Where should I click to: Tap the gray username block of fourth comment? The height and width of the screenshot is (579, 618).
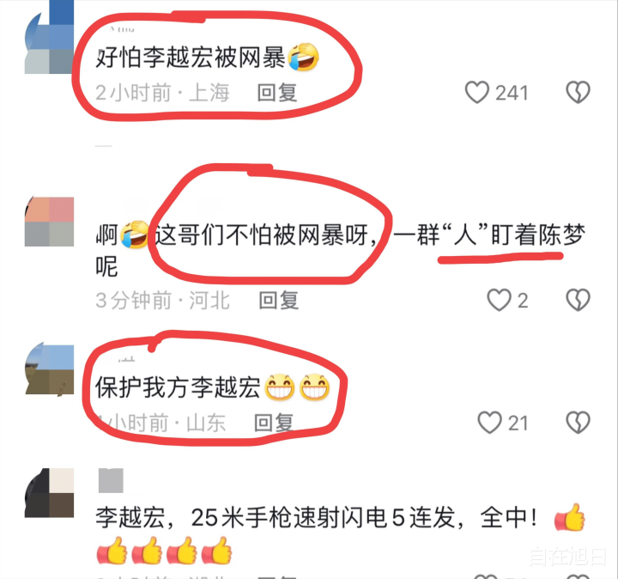tap(111, 480)
